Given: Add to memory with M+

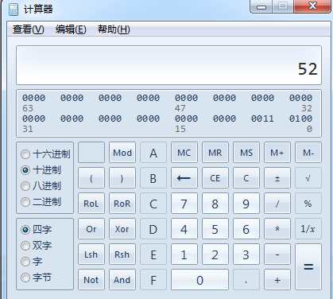Looking at the screenshot, I should (277, 153).
